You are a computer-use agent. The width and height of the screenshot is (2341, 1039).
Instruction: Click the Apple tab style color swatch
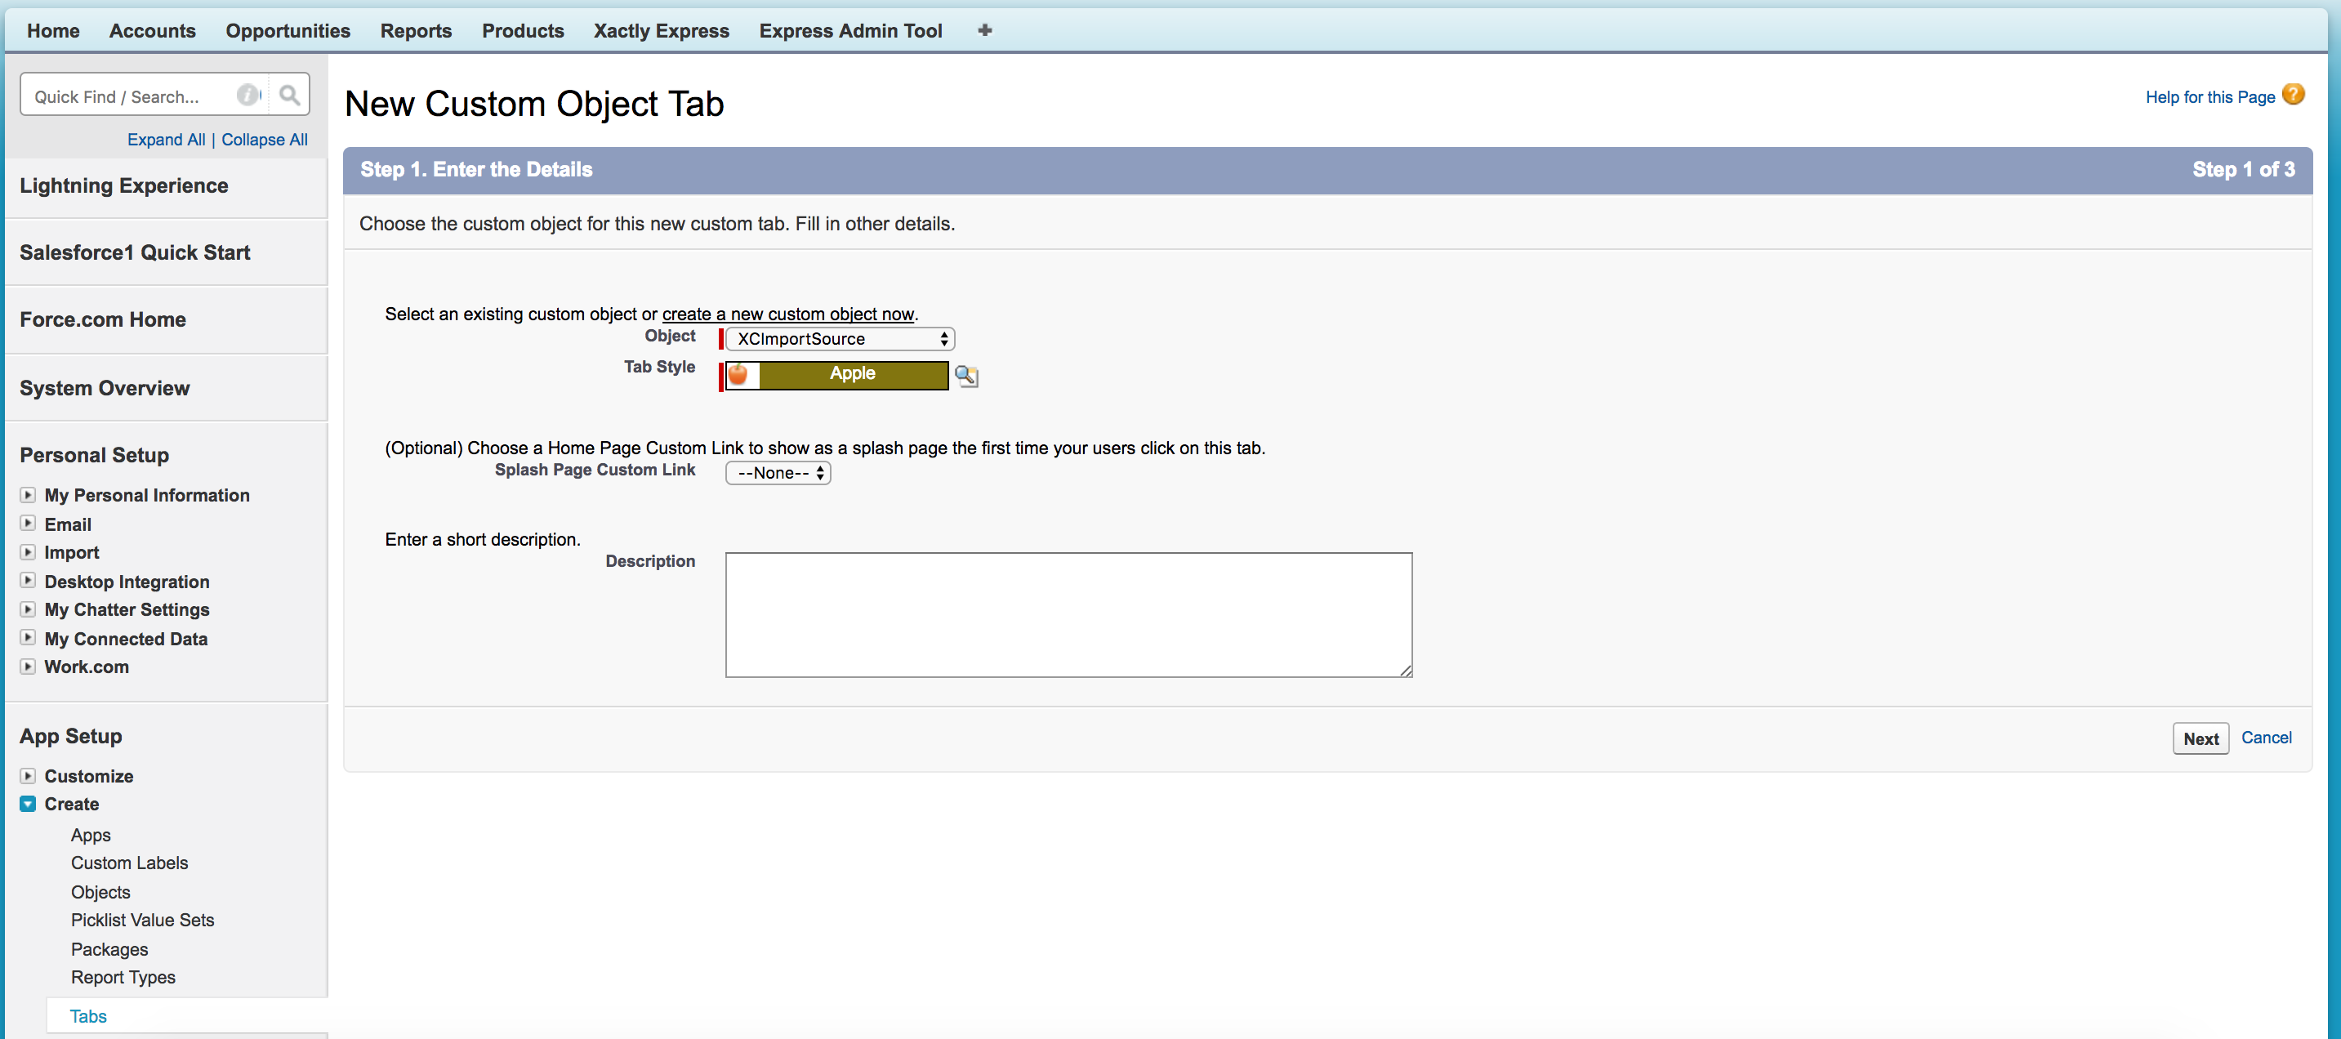[854, 374]
